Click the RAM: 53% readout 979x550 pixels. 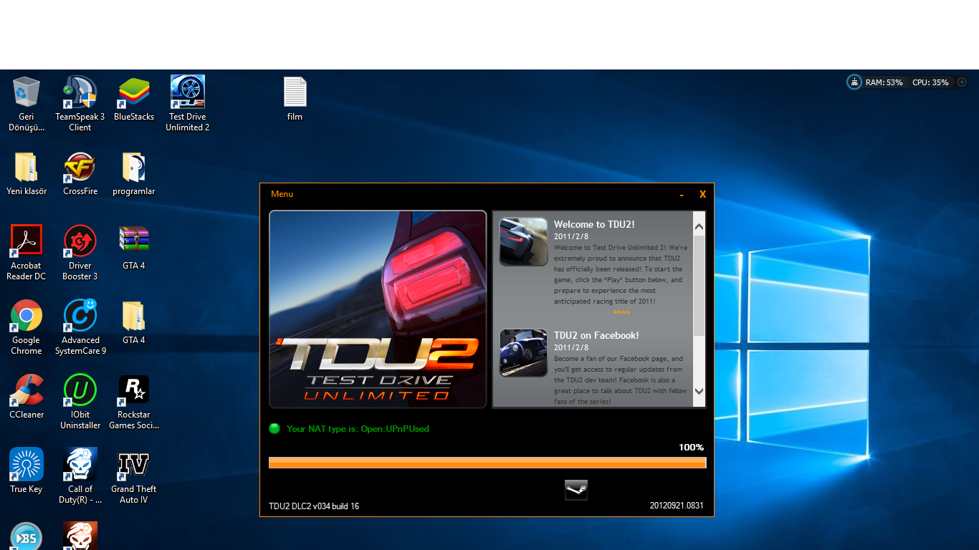coord(884,82)
